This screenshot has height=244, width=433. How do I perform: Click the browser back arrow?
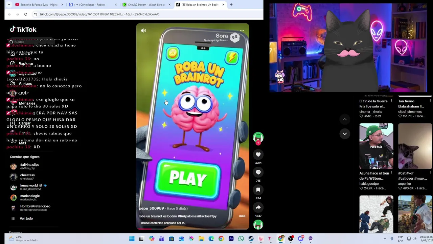(9, 14)
